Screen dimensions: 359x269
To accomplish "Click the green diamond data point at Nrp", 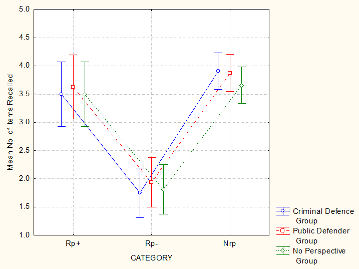I will (241, 86).
